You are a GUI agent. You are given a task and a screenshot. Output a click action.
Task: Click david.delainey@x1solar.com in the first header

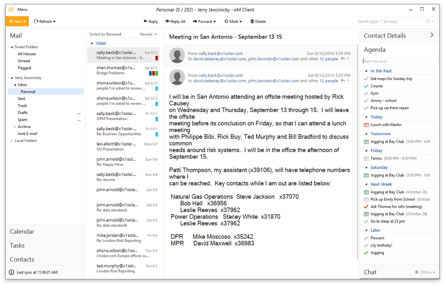pyautogui.click(x=220, y=59)
